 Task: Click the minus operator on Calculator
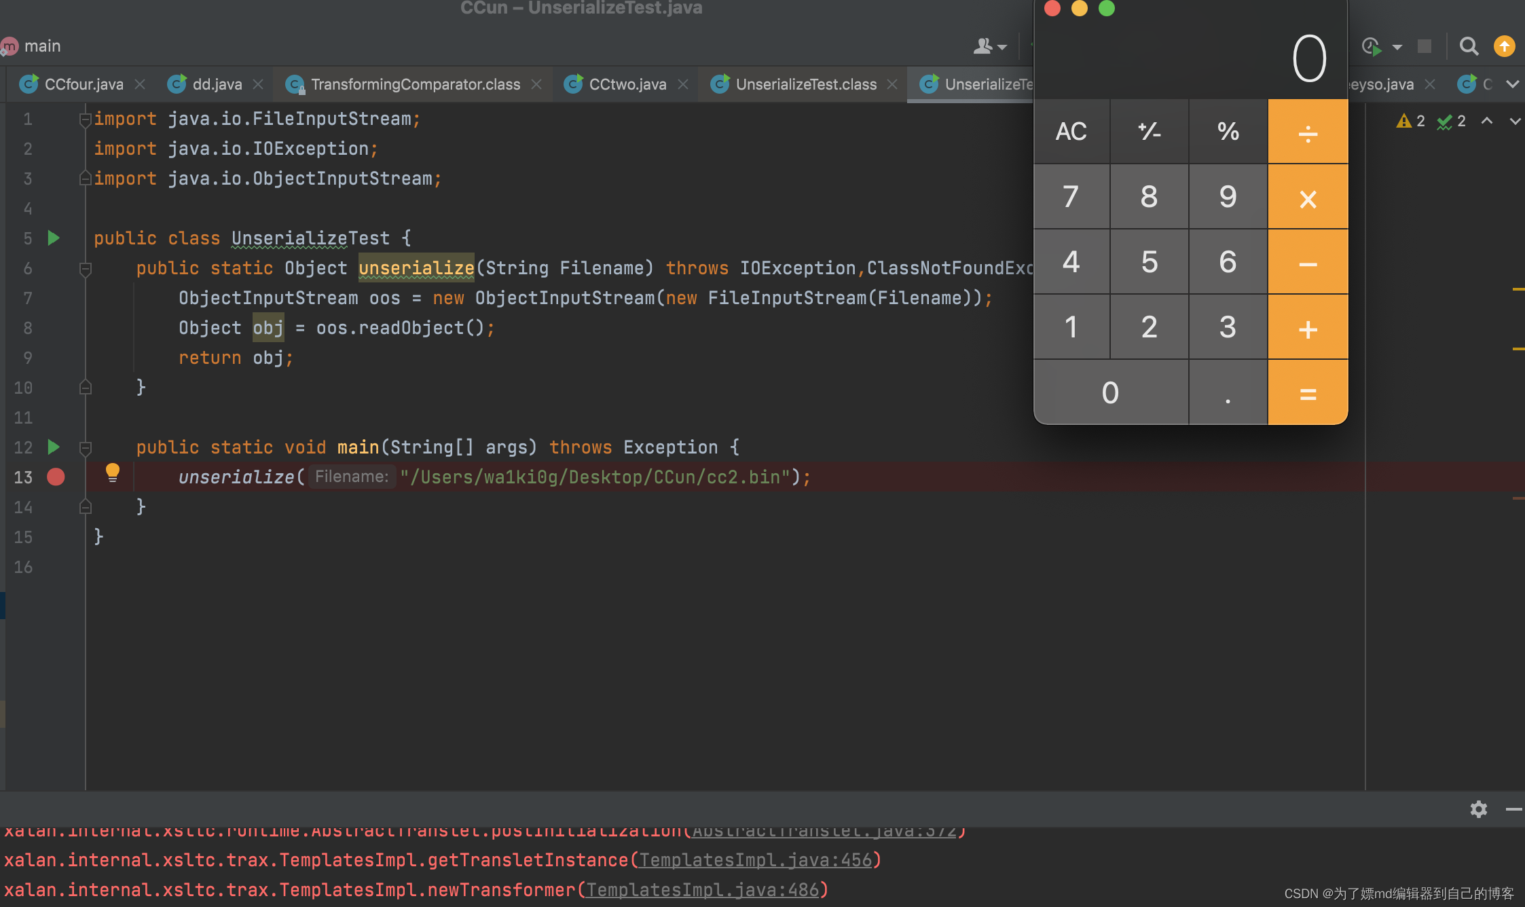click(x=1308, y=262)
